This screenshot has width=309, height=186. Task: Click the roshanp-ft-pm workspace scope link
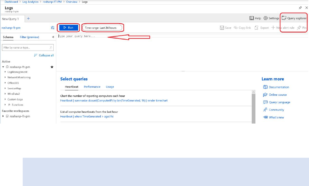[11, 28]
